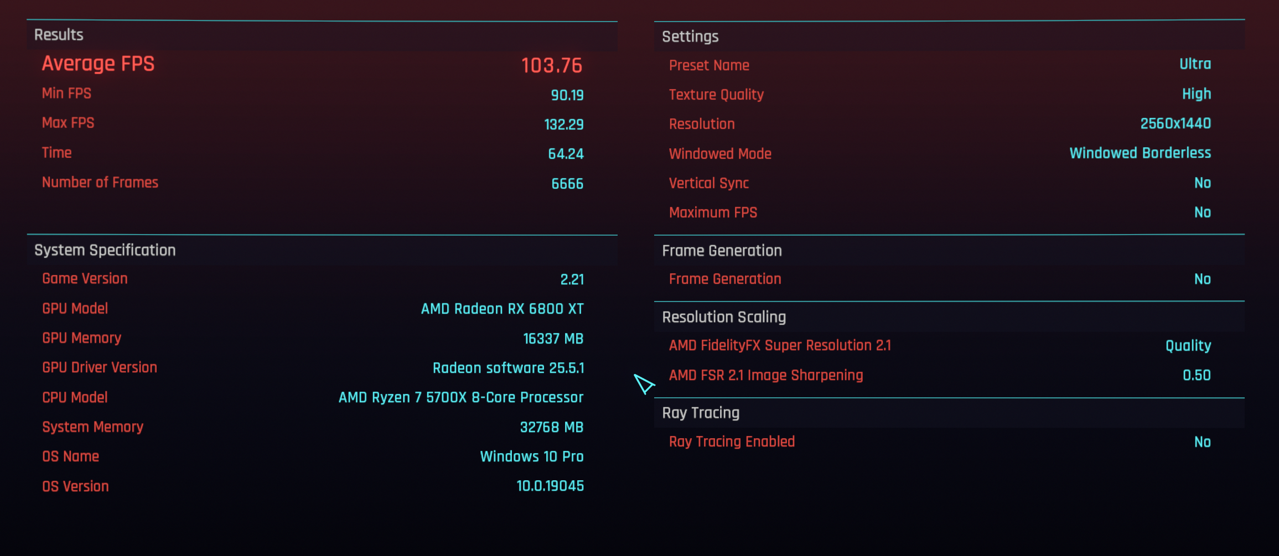
Task: Select the Preset Name value Ultra
Action: click(x=1195, y=64)
